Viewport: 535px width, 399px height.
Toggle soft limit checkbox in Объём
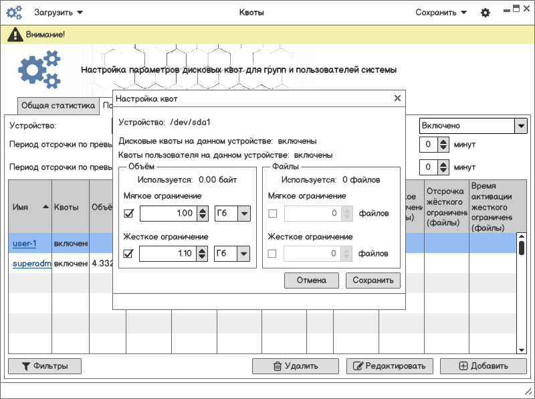click(x=128, y=214)
